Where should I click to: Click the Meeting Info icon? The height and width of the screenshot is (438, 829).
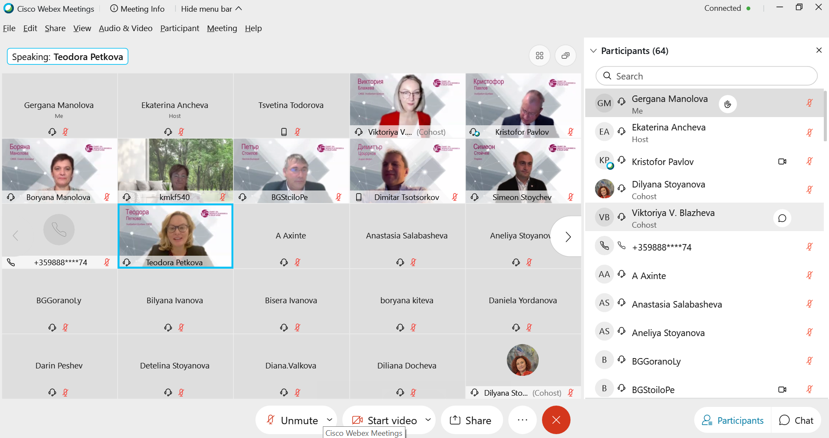(x=114, y=9)
